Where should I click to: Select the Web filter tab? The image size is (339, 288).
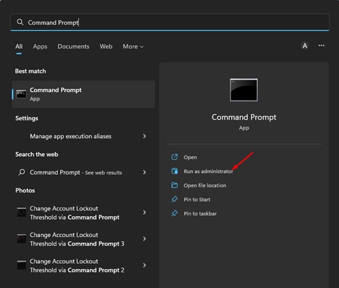point(106,46)
